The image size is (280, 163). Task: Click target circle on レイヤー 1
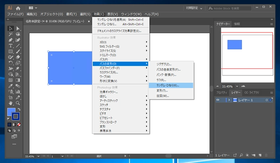(267, 100)
